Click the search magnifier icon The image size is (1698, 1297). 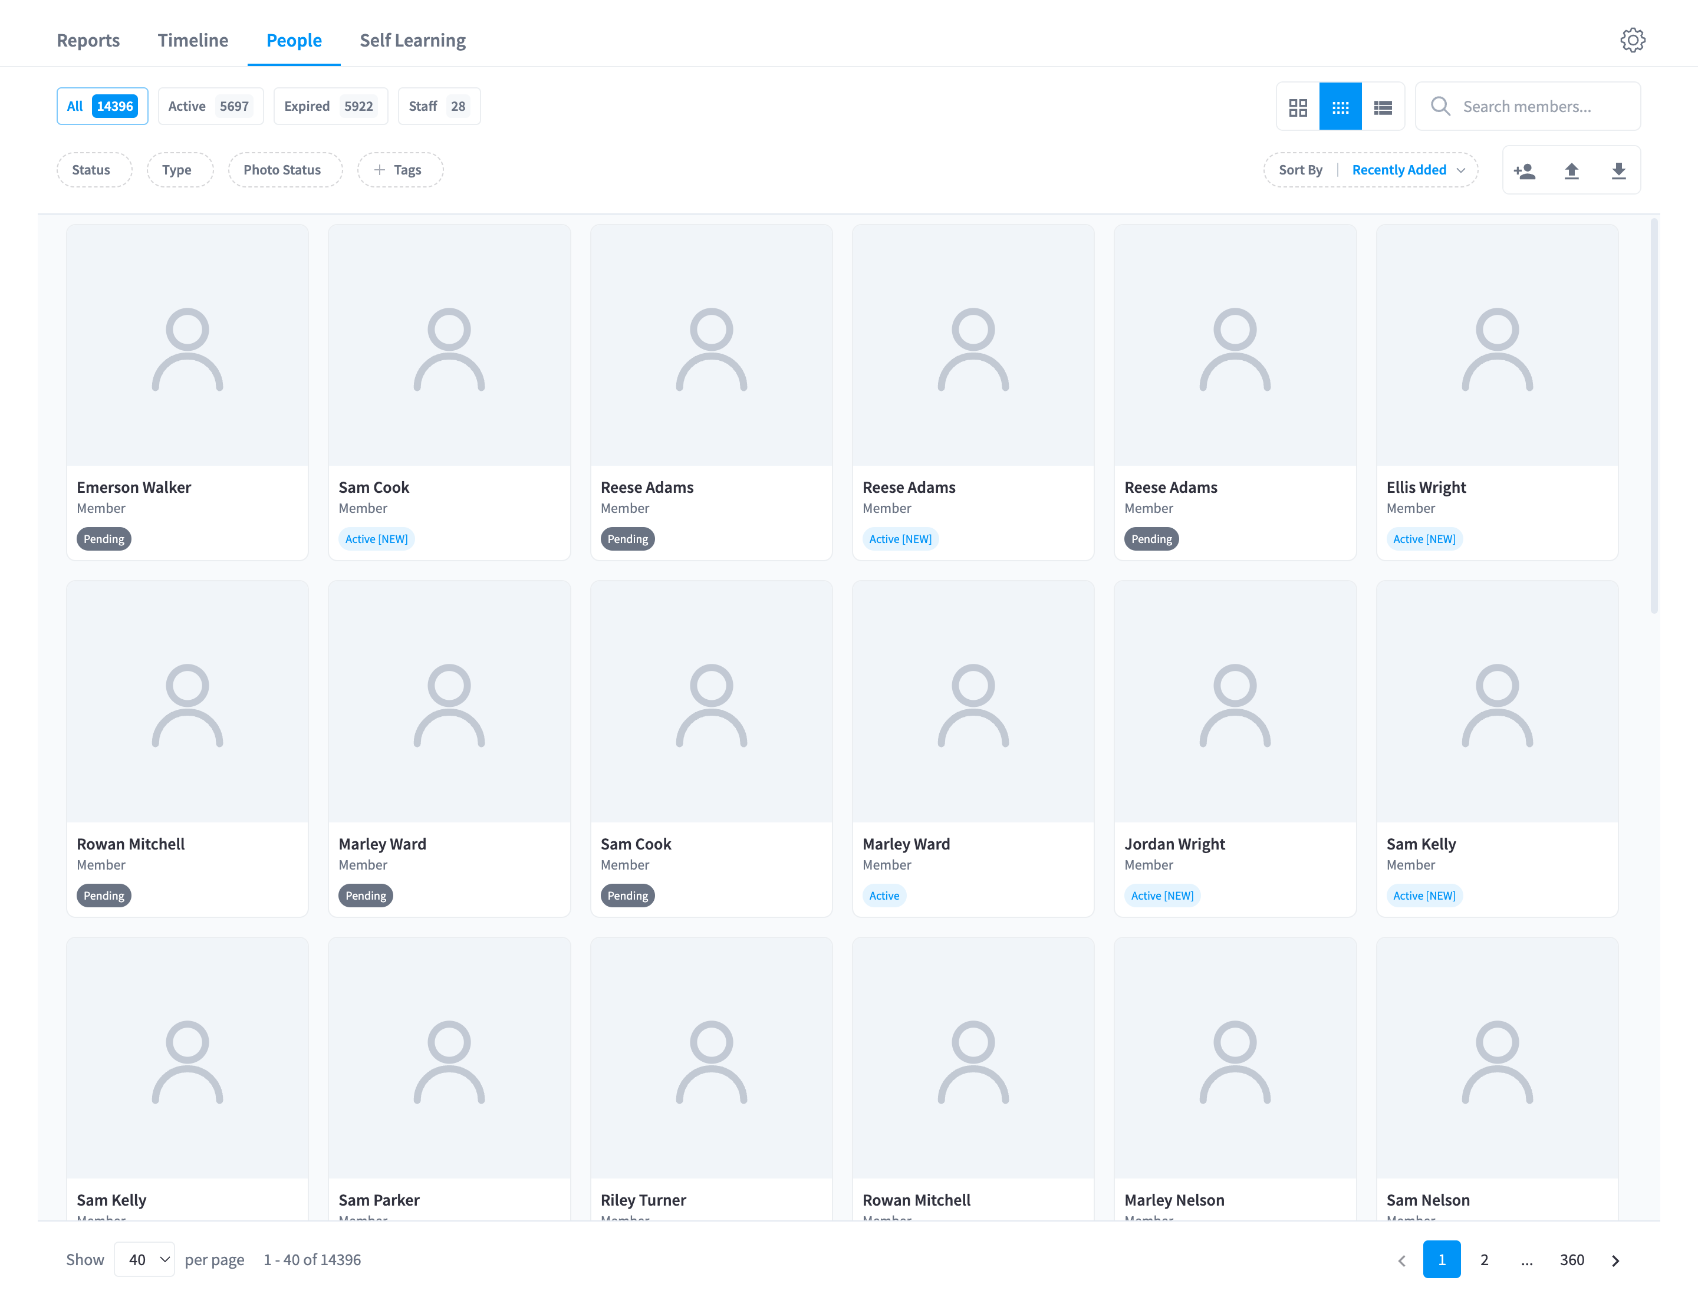[1440, 107]
